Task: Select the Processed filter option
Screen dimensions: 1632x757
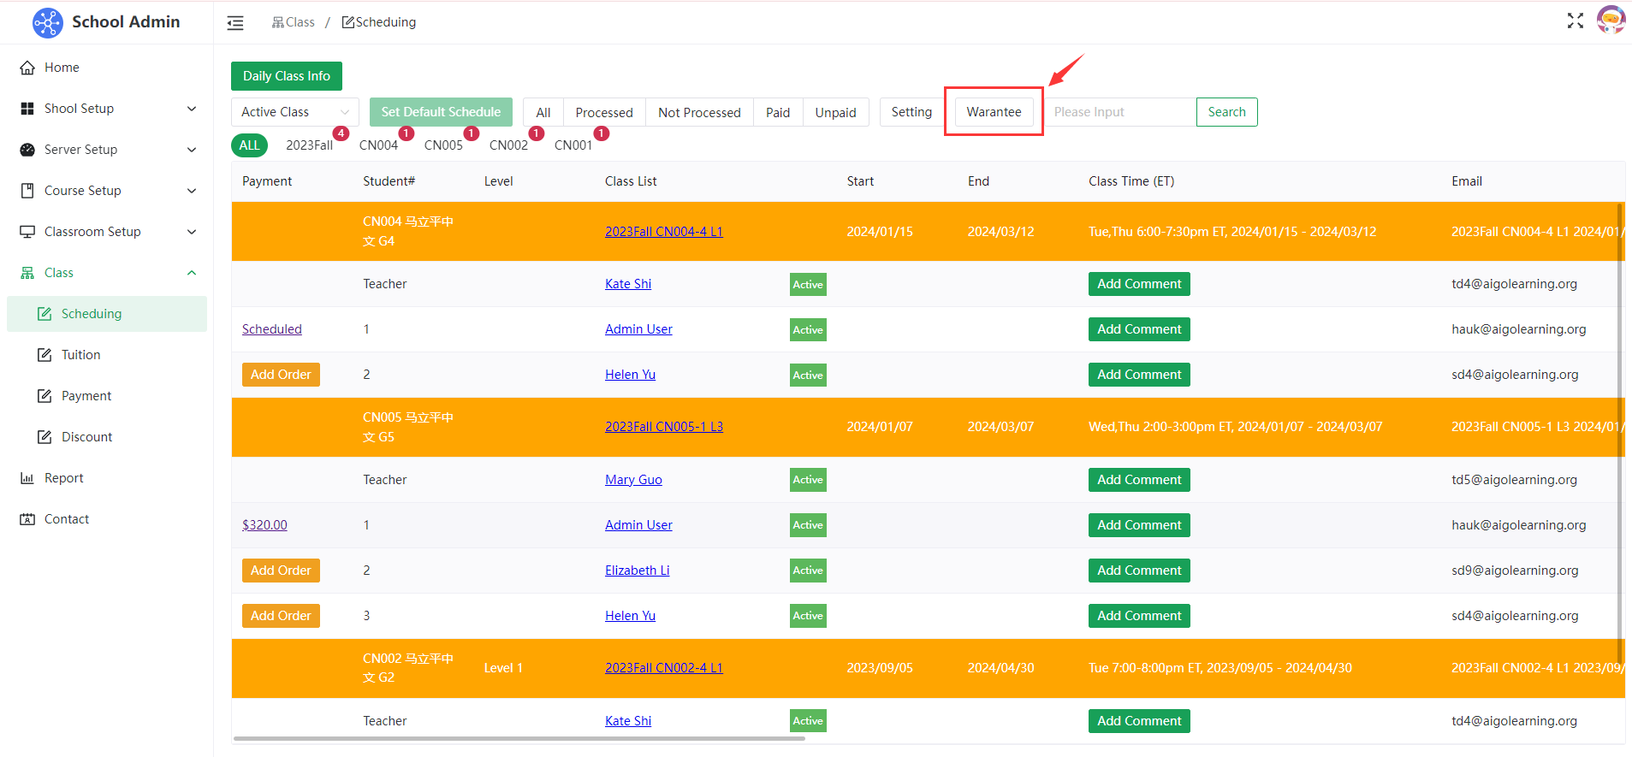Action: [x=603, y=113]
